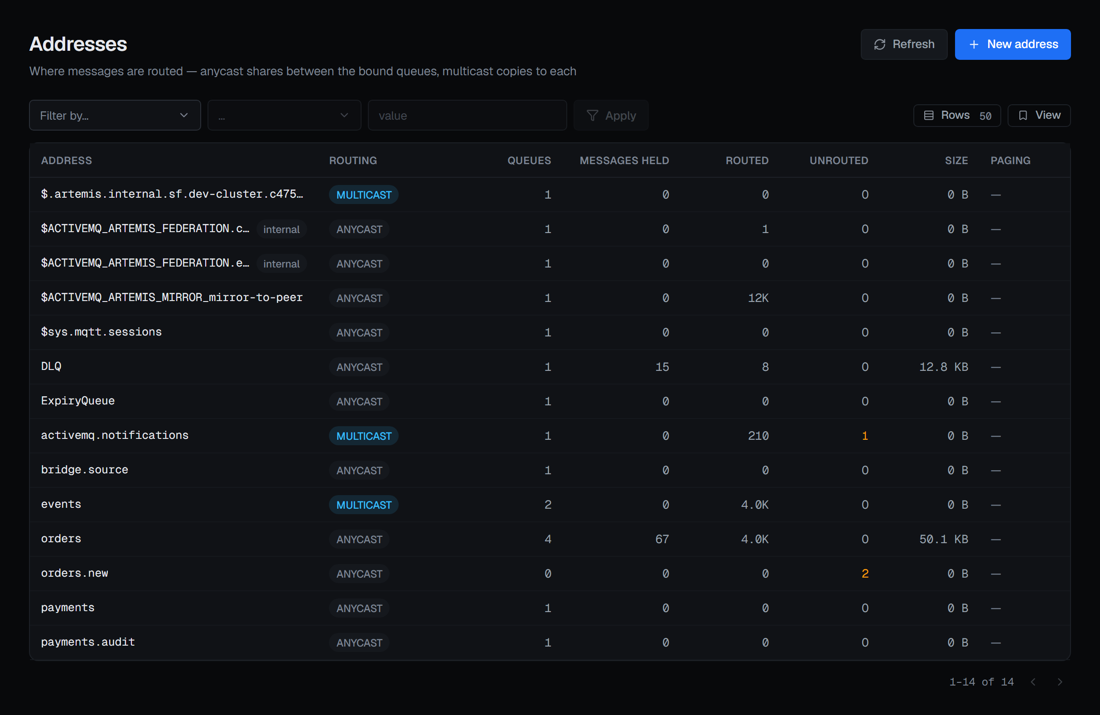Click the 50.1 KB size in orders row
The height and width of the screenshot is (715, 1100).
943,539
